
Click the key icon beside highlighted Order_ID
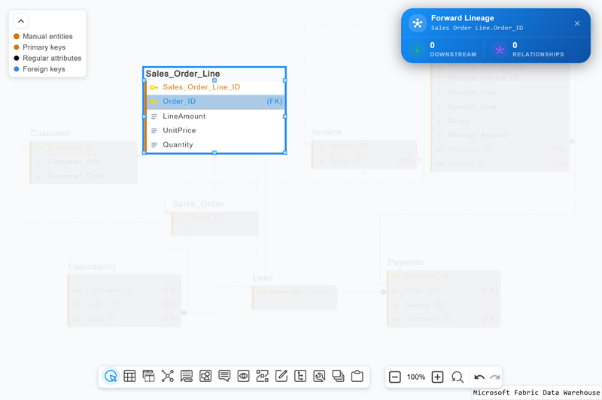[x=154, y=102]
